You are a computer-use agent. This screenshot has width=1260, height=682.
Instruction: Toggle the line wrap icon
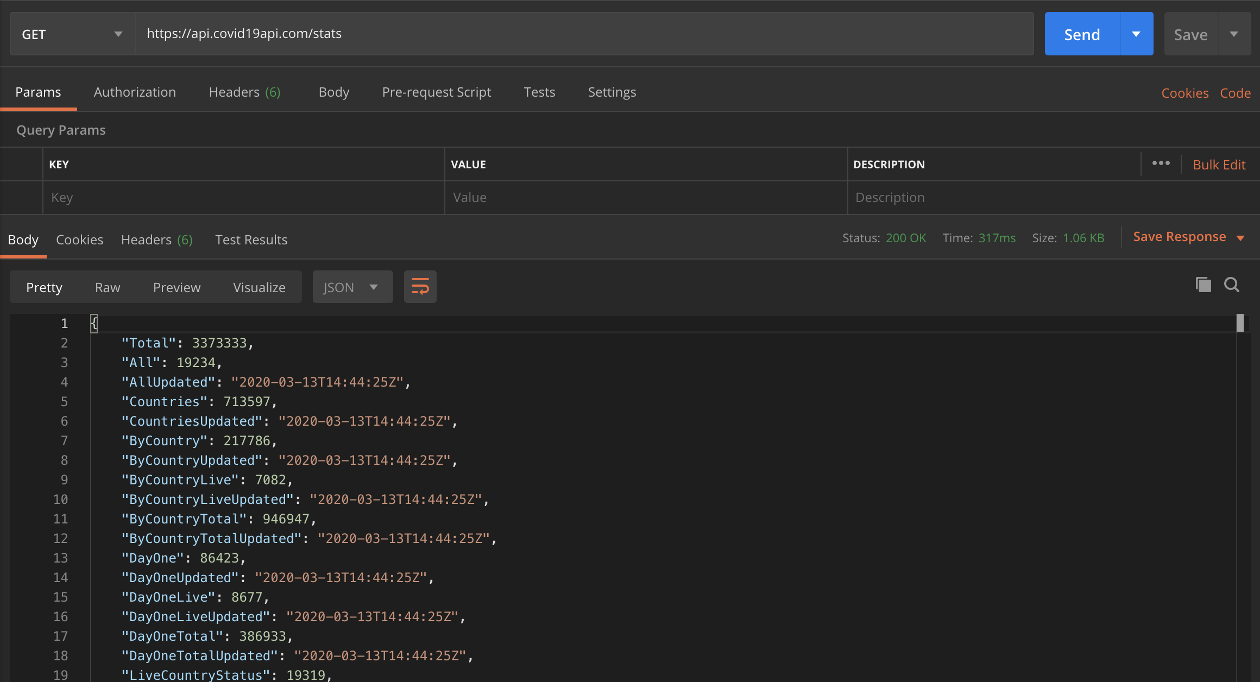[x=420, y=286]
